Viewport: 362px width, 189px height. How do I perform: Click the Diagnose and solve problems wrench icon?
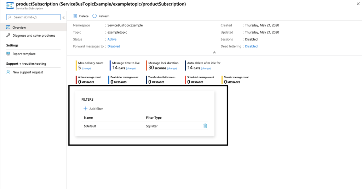[8, 35]
